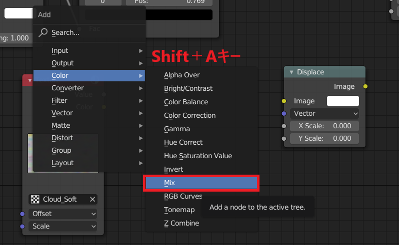
Task: Open the Offset dropdown in texture node
Action: 63,214
